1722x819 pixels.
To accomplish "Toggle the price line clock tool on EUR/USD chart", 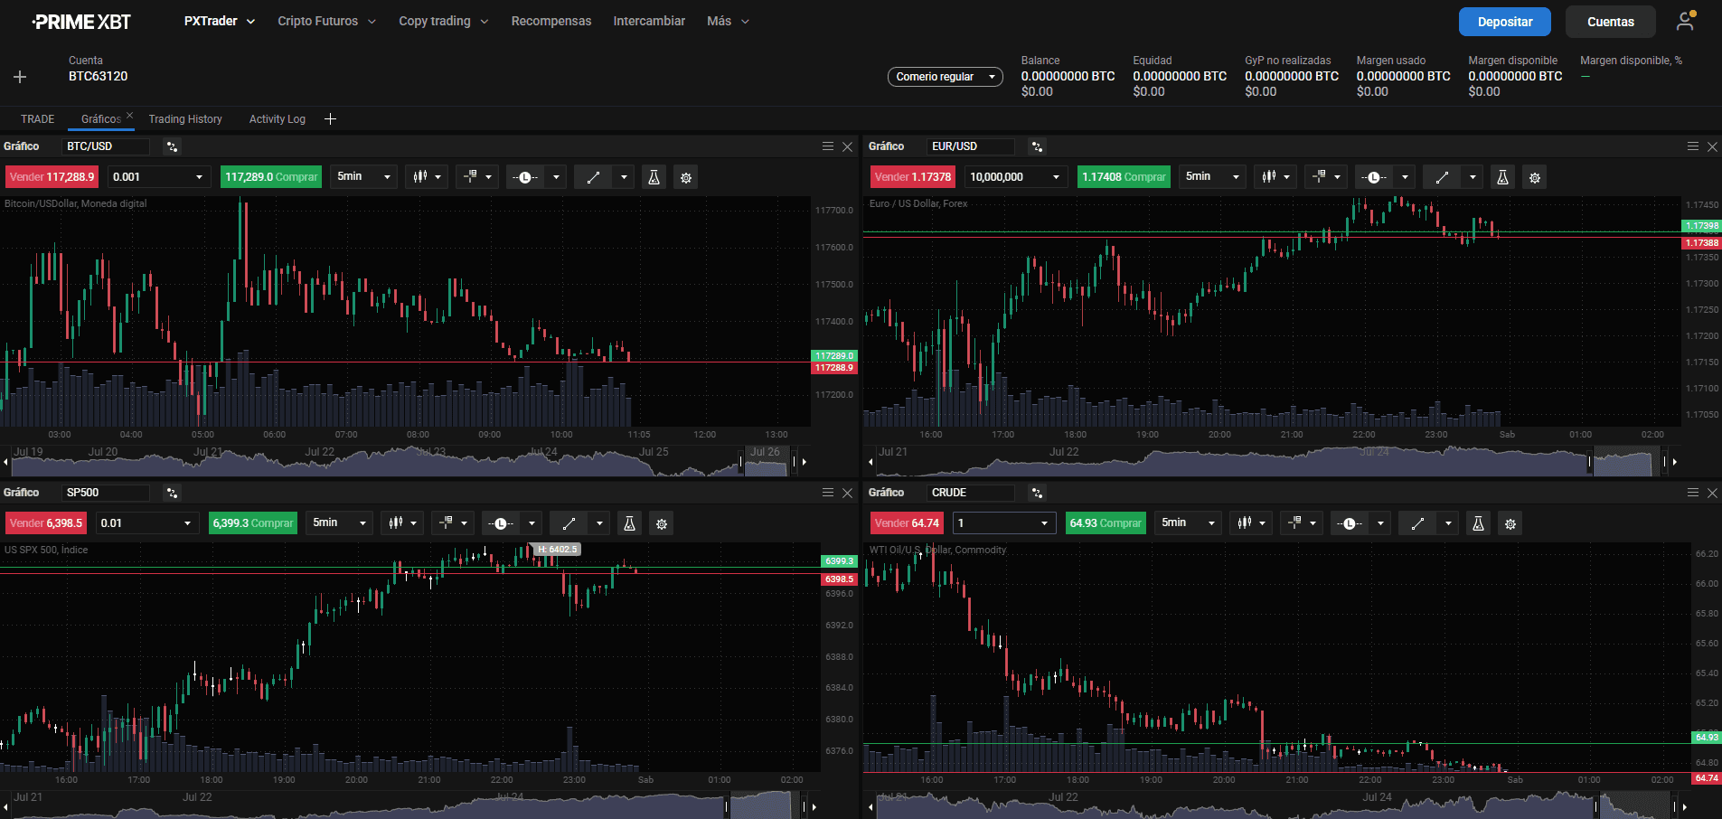I will point(1374,177).
